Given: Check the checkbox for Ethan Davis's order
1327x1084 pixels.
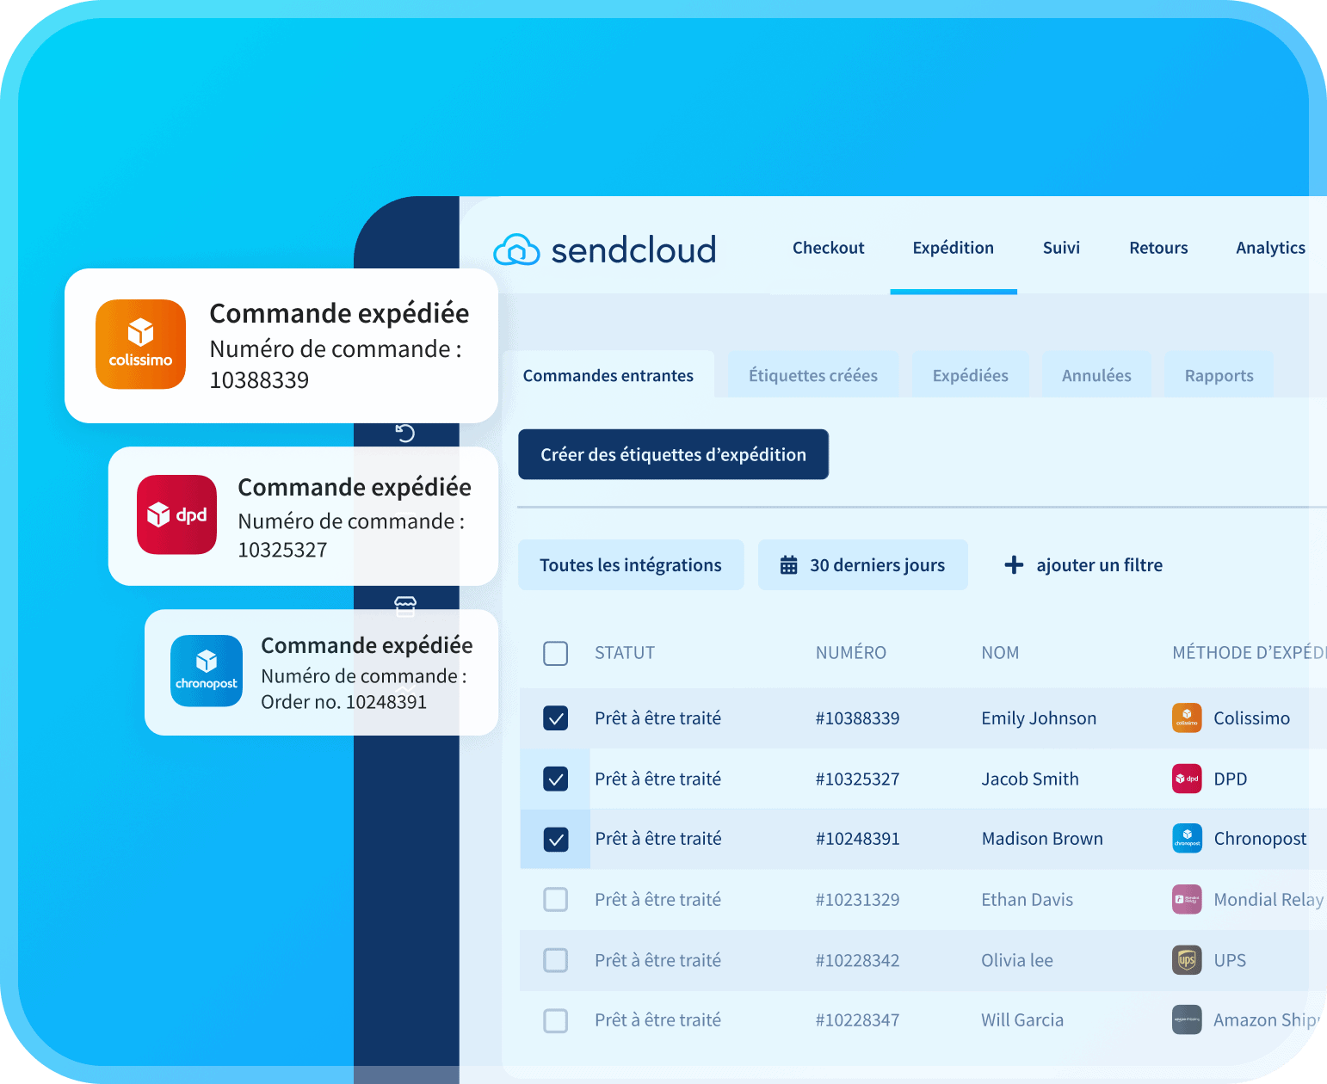Looking at the screenshot, I should 556,900.
